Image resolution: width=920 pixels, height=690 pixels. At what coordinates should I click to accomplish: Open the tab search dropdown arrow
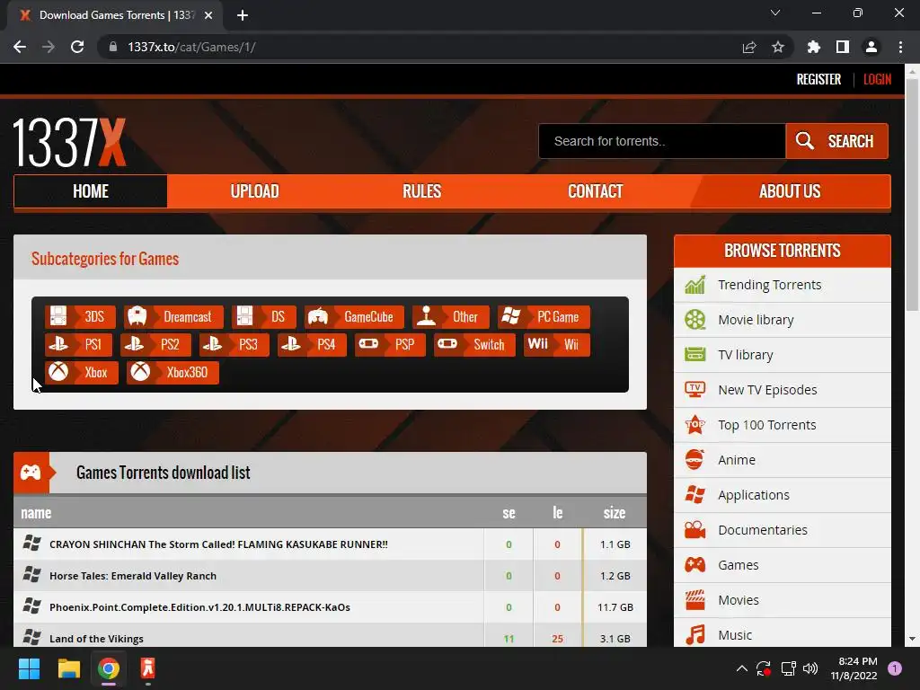pyautogui.click(x=775, y=13)
